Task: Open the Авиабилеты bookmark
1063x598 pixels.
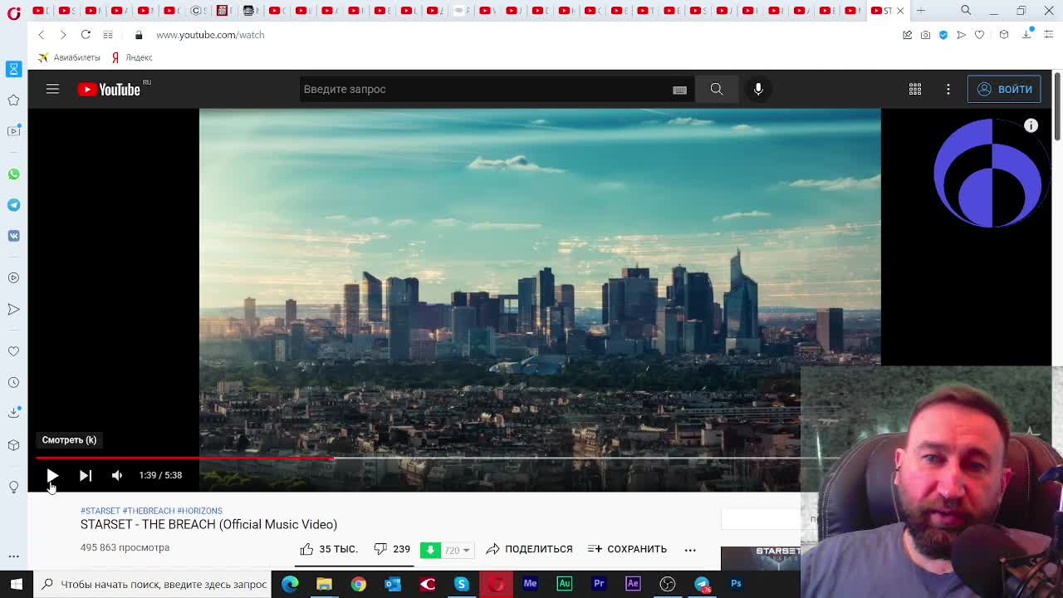Action: point(69,57)
